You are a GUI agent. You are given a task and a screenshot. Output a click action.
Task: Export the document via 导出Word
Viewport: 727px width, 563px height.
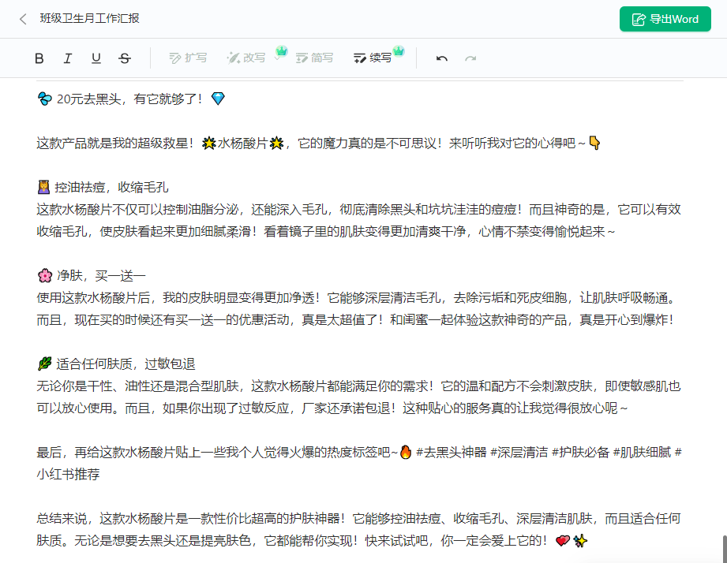coord(665,19)
